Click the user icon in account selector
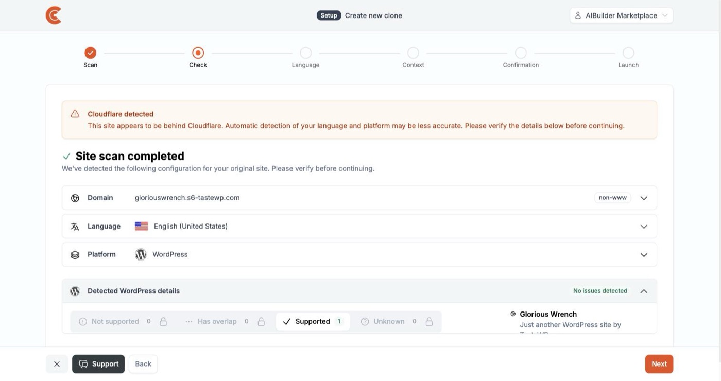The image size is (721, 381). 578,15
